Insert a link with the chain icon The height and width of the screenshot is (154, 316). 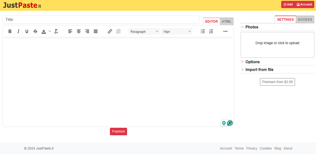tap(110, 31)
